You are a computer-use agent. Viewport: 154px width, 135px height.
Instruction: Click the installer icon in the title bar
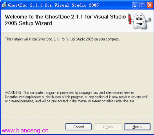click(x=4, y=5)
